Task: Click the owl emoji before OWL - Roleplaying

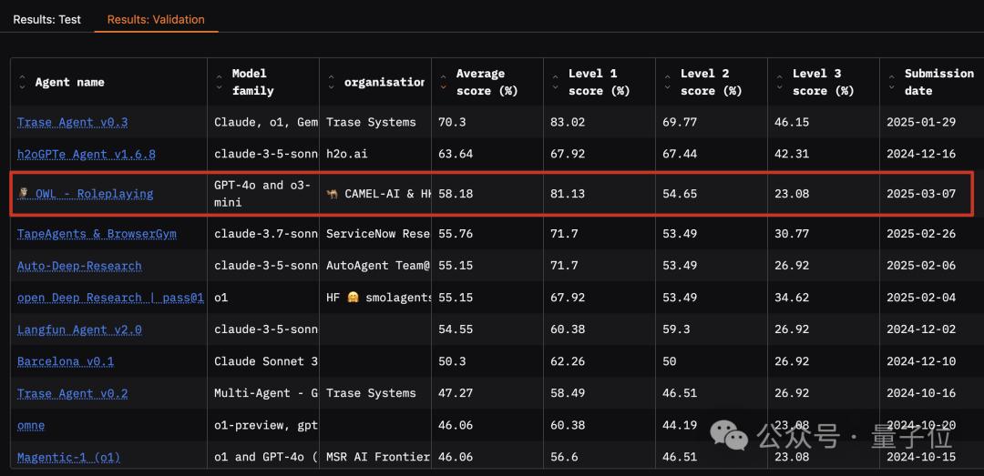Action: (24, 194)
